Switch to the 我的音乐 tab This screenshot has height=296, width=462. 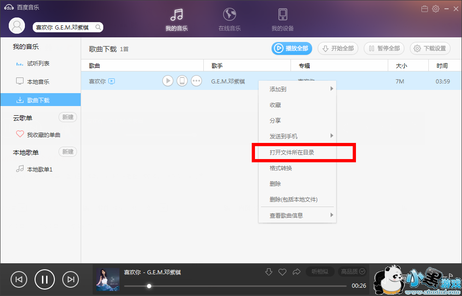tap(177, 20)
